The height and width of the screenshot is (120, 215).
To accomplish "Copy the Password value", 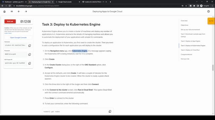I will click(30, 54).
